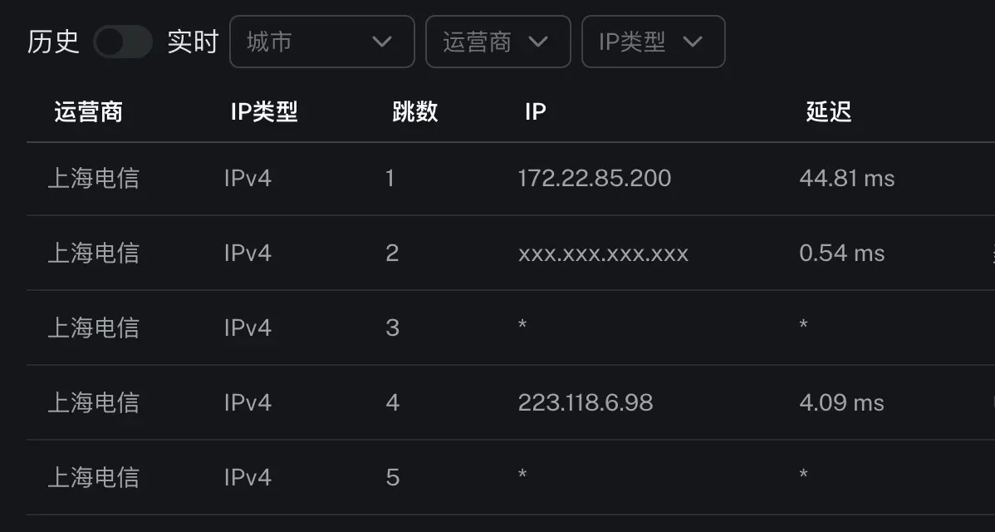Select IP address 172.22.85.200 in hop 1

[594, 178]
